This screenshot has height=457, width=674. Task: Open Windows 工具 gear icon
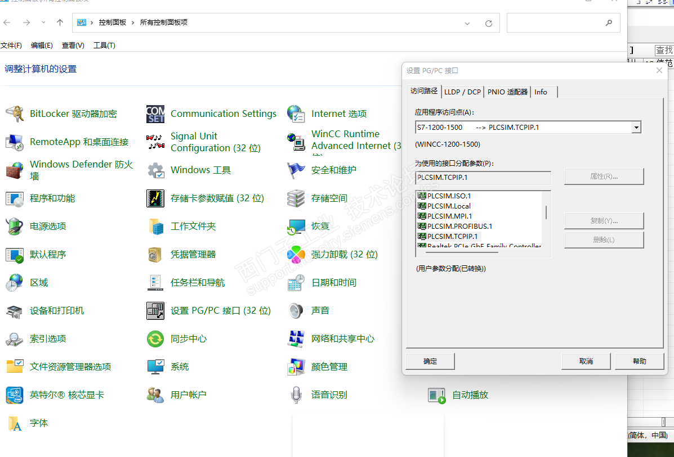coord(155,170)
